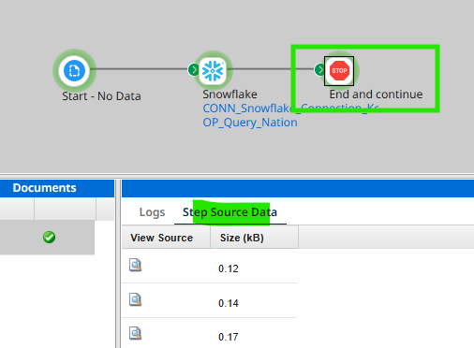Viewport: 474px width, 348px height.
Task: Click the green arrow connector entering Stop
Action: tap(319, 70)
